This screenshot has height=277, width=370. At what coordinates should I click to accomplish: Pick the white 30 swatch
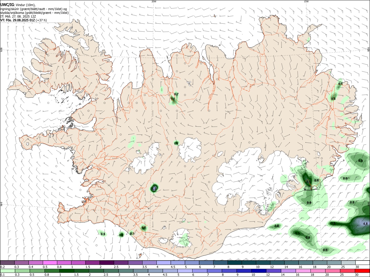point(362,263)
